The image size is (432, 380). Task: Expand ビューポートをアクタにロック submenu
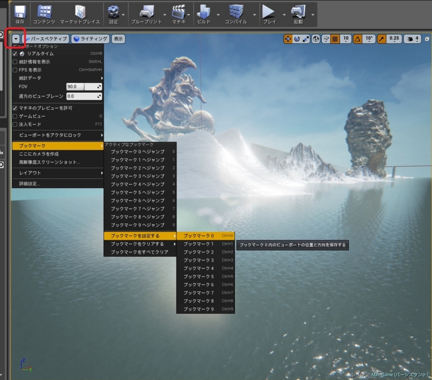click(58, 135)
